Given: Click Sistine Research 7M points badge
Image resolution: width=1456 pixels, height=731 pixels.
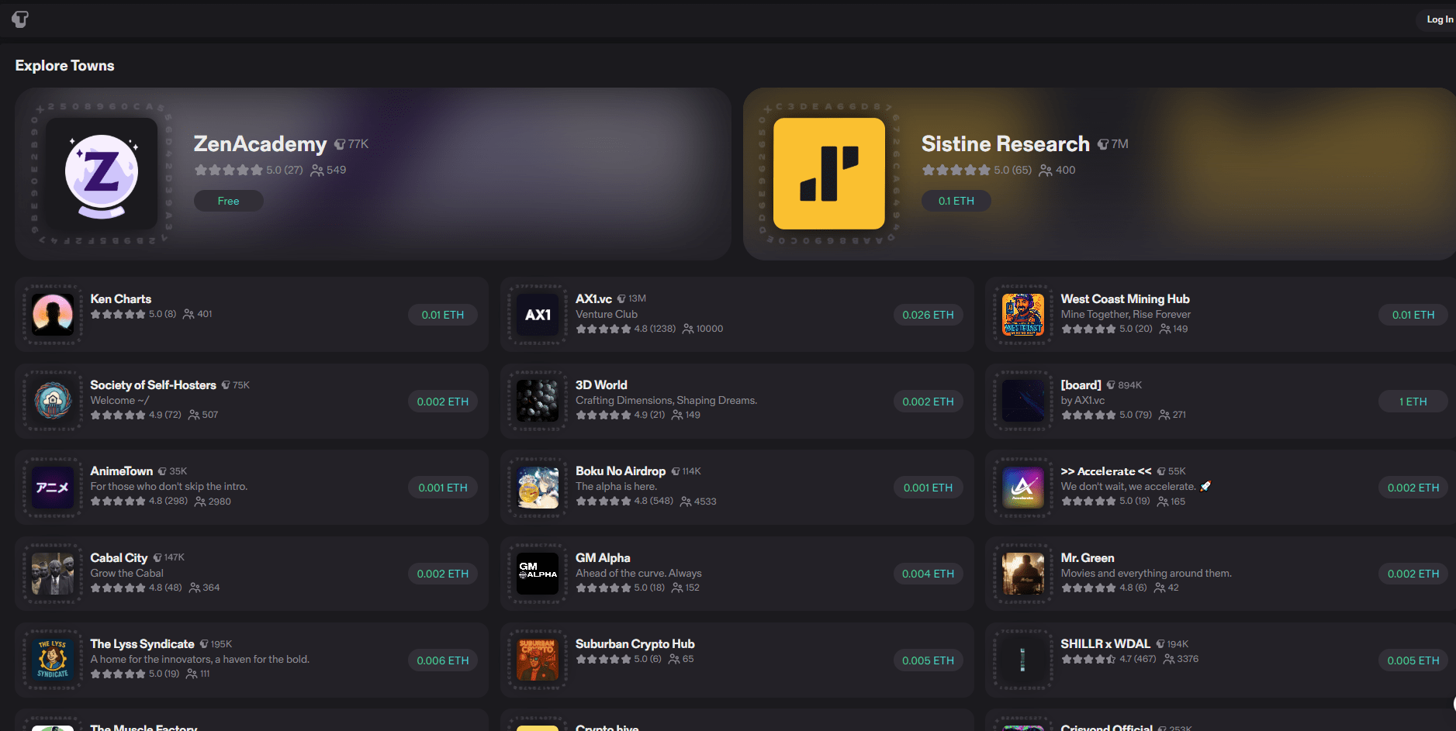Looking at the screenshot, I should (x=1112, y=144).
